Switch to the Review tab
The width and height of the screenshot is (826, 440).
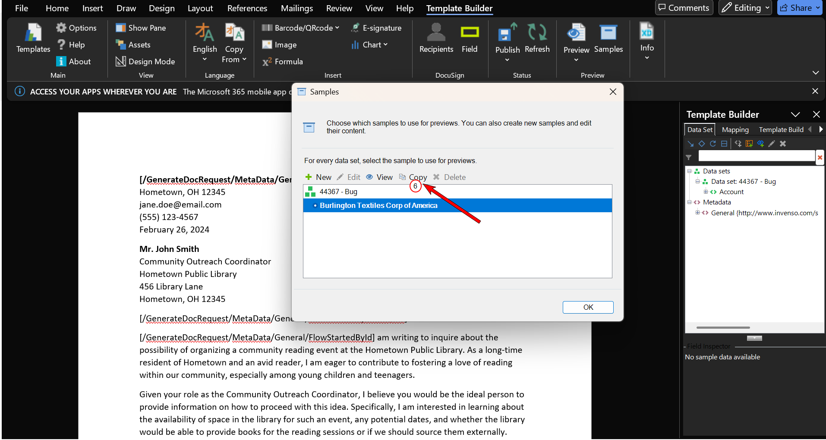click(x=339, y=8)
